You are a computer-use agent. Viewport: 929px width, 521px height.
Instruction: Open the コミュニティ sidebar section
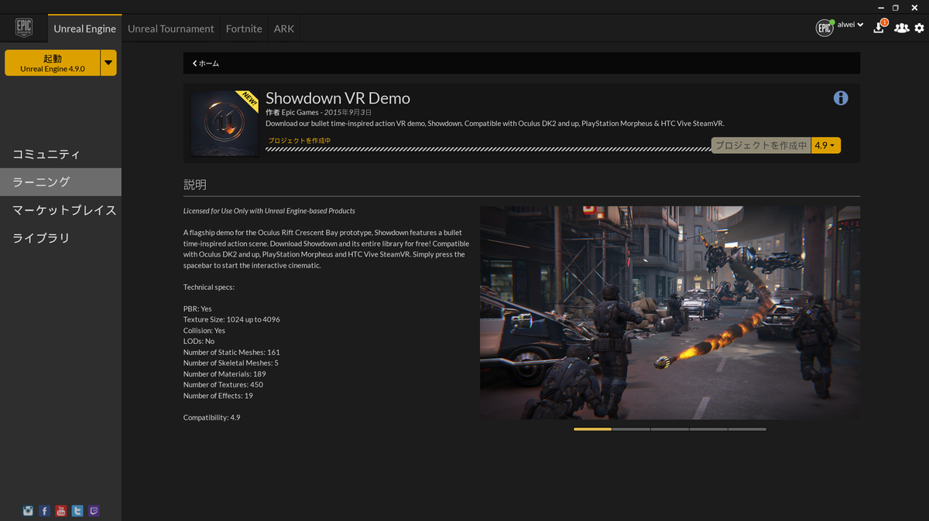pos(60,154)
